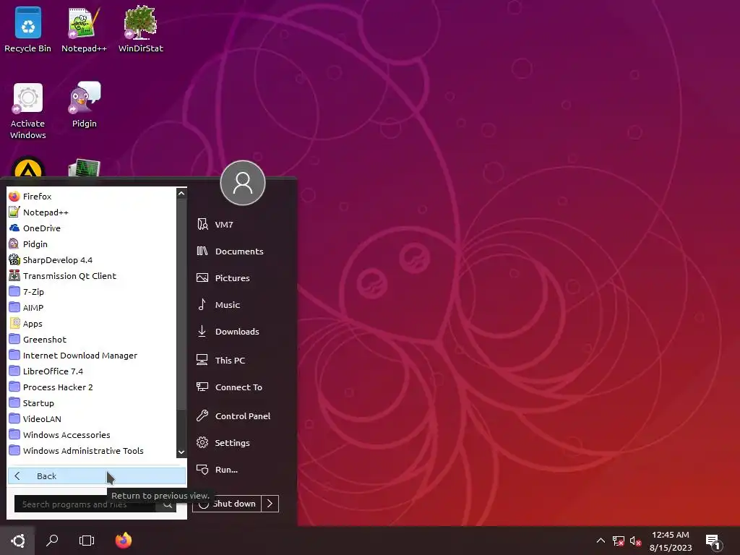Click Back to return to previous view
This screenshot has width=740, height=555.
(97, 476)
